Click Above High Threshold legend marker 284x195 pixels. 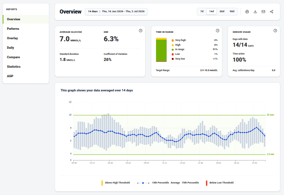tap(102, 183)
